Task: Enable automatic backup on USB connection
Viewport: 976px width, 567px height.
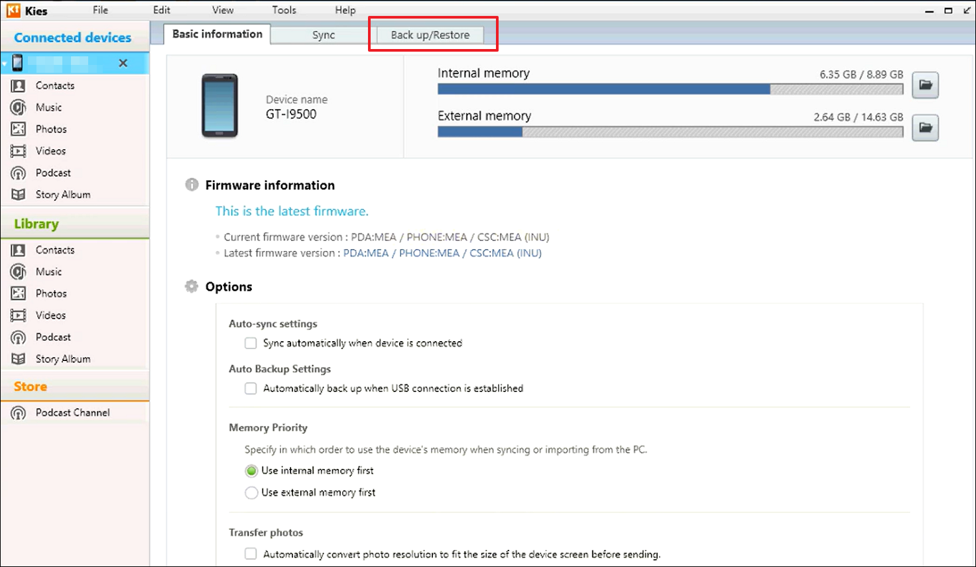Action: coord(251,388)
